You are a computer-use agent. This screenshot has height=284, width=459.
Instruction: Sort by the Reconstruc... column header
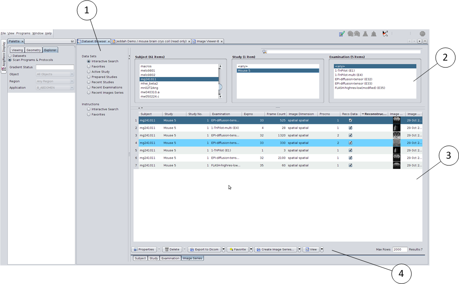pyautogui.click(x=374, y=114)
